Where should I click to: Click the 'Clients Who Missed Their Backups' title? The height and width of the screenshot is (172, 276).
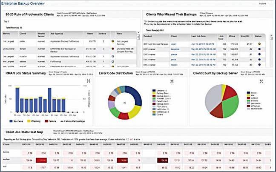[171, 14]
